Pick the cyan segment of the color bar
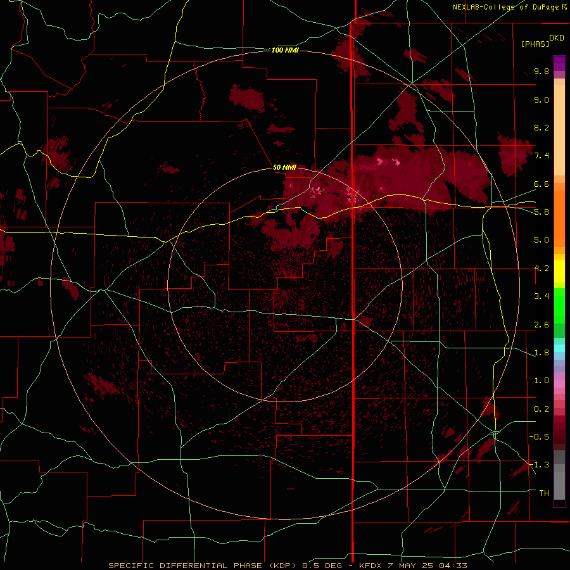Viewport: 570px width, 570px height. pos(559,348)
